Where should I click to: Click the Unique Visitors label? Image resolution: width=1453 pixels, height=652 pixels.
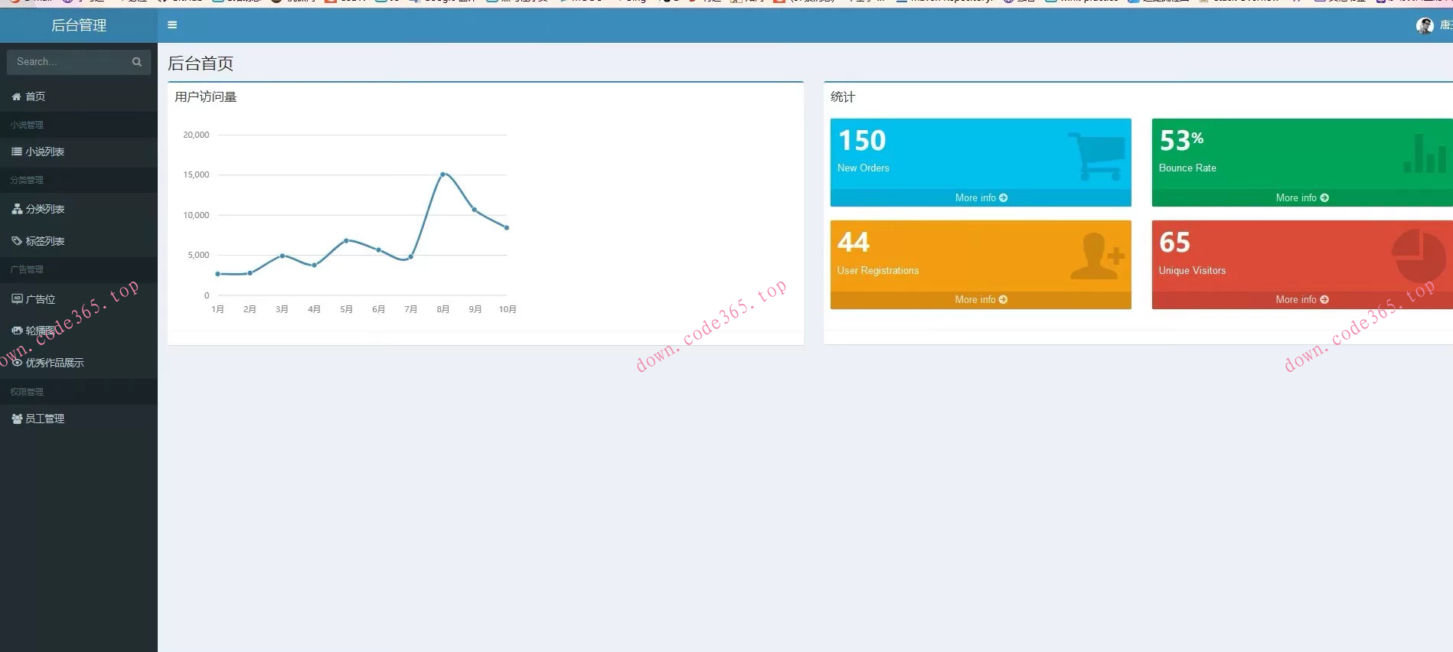point(1192,271)
